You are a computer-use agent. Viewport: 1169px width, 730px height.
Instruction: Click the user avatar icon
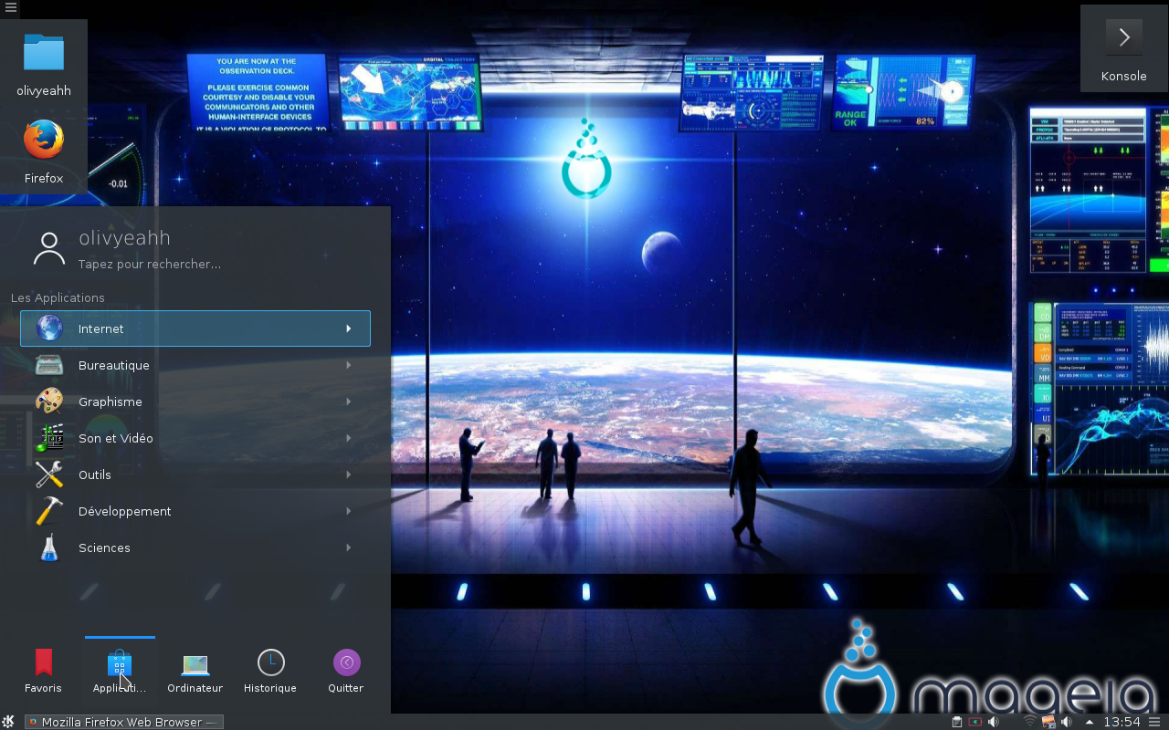click(48, 248)
